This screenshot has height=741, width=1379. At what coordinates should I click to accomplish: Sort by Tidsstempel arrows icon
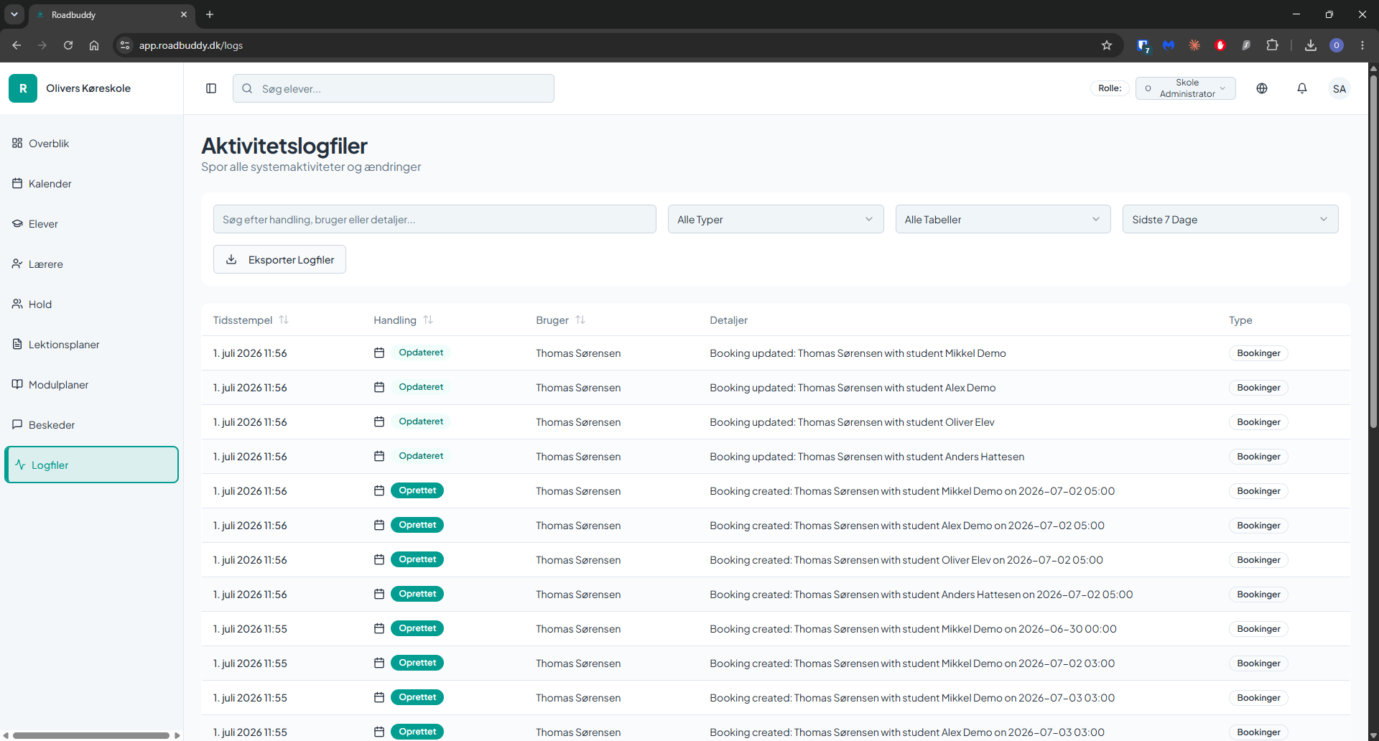coord(284,320)
